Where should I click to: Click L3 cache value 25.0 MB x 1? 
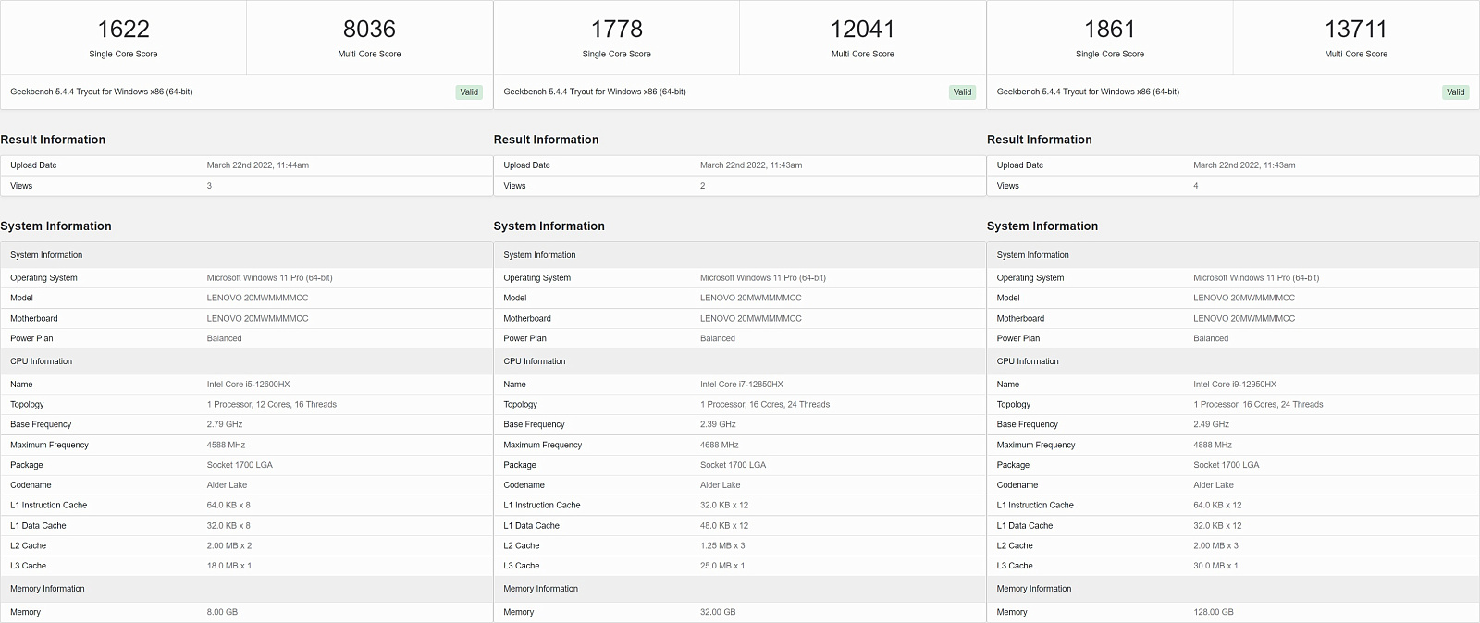[722, 566]
